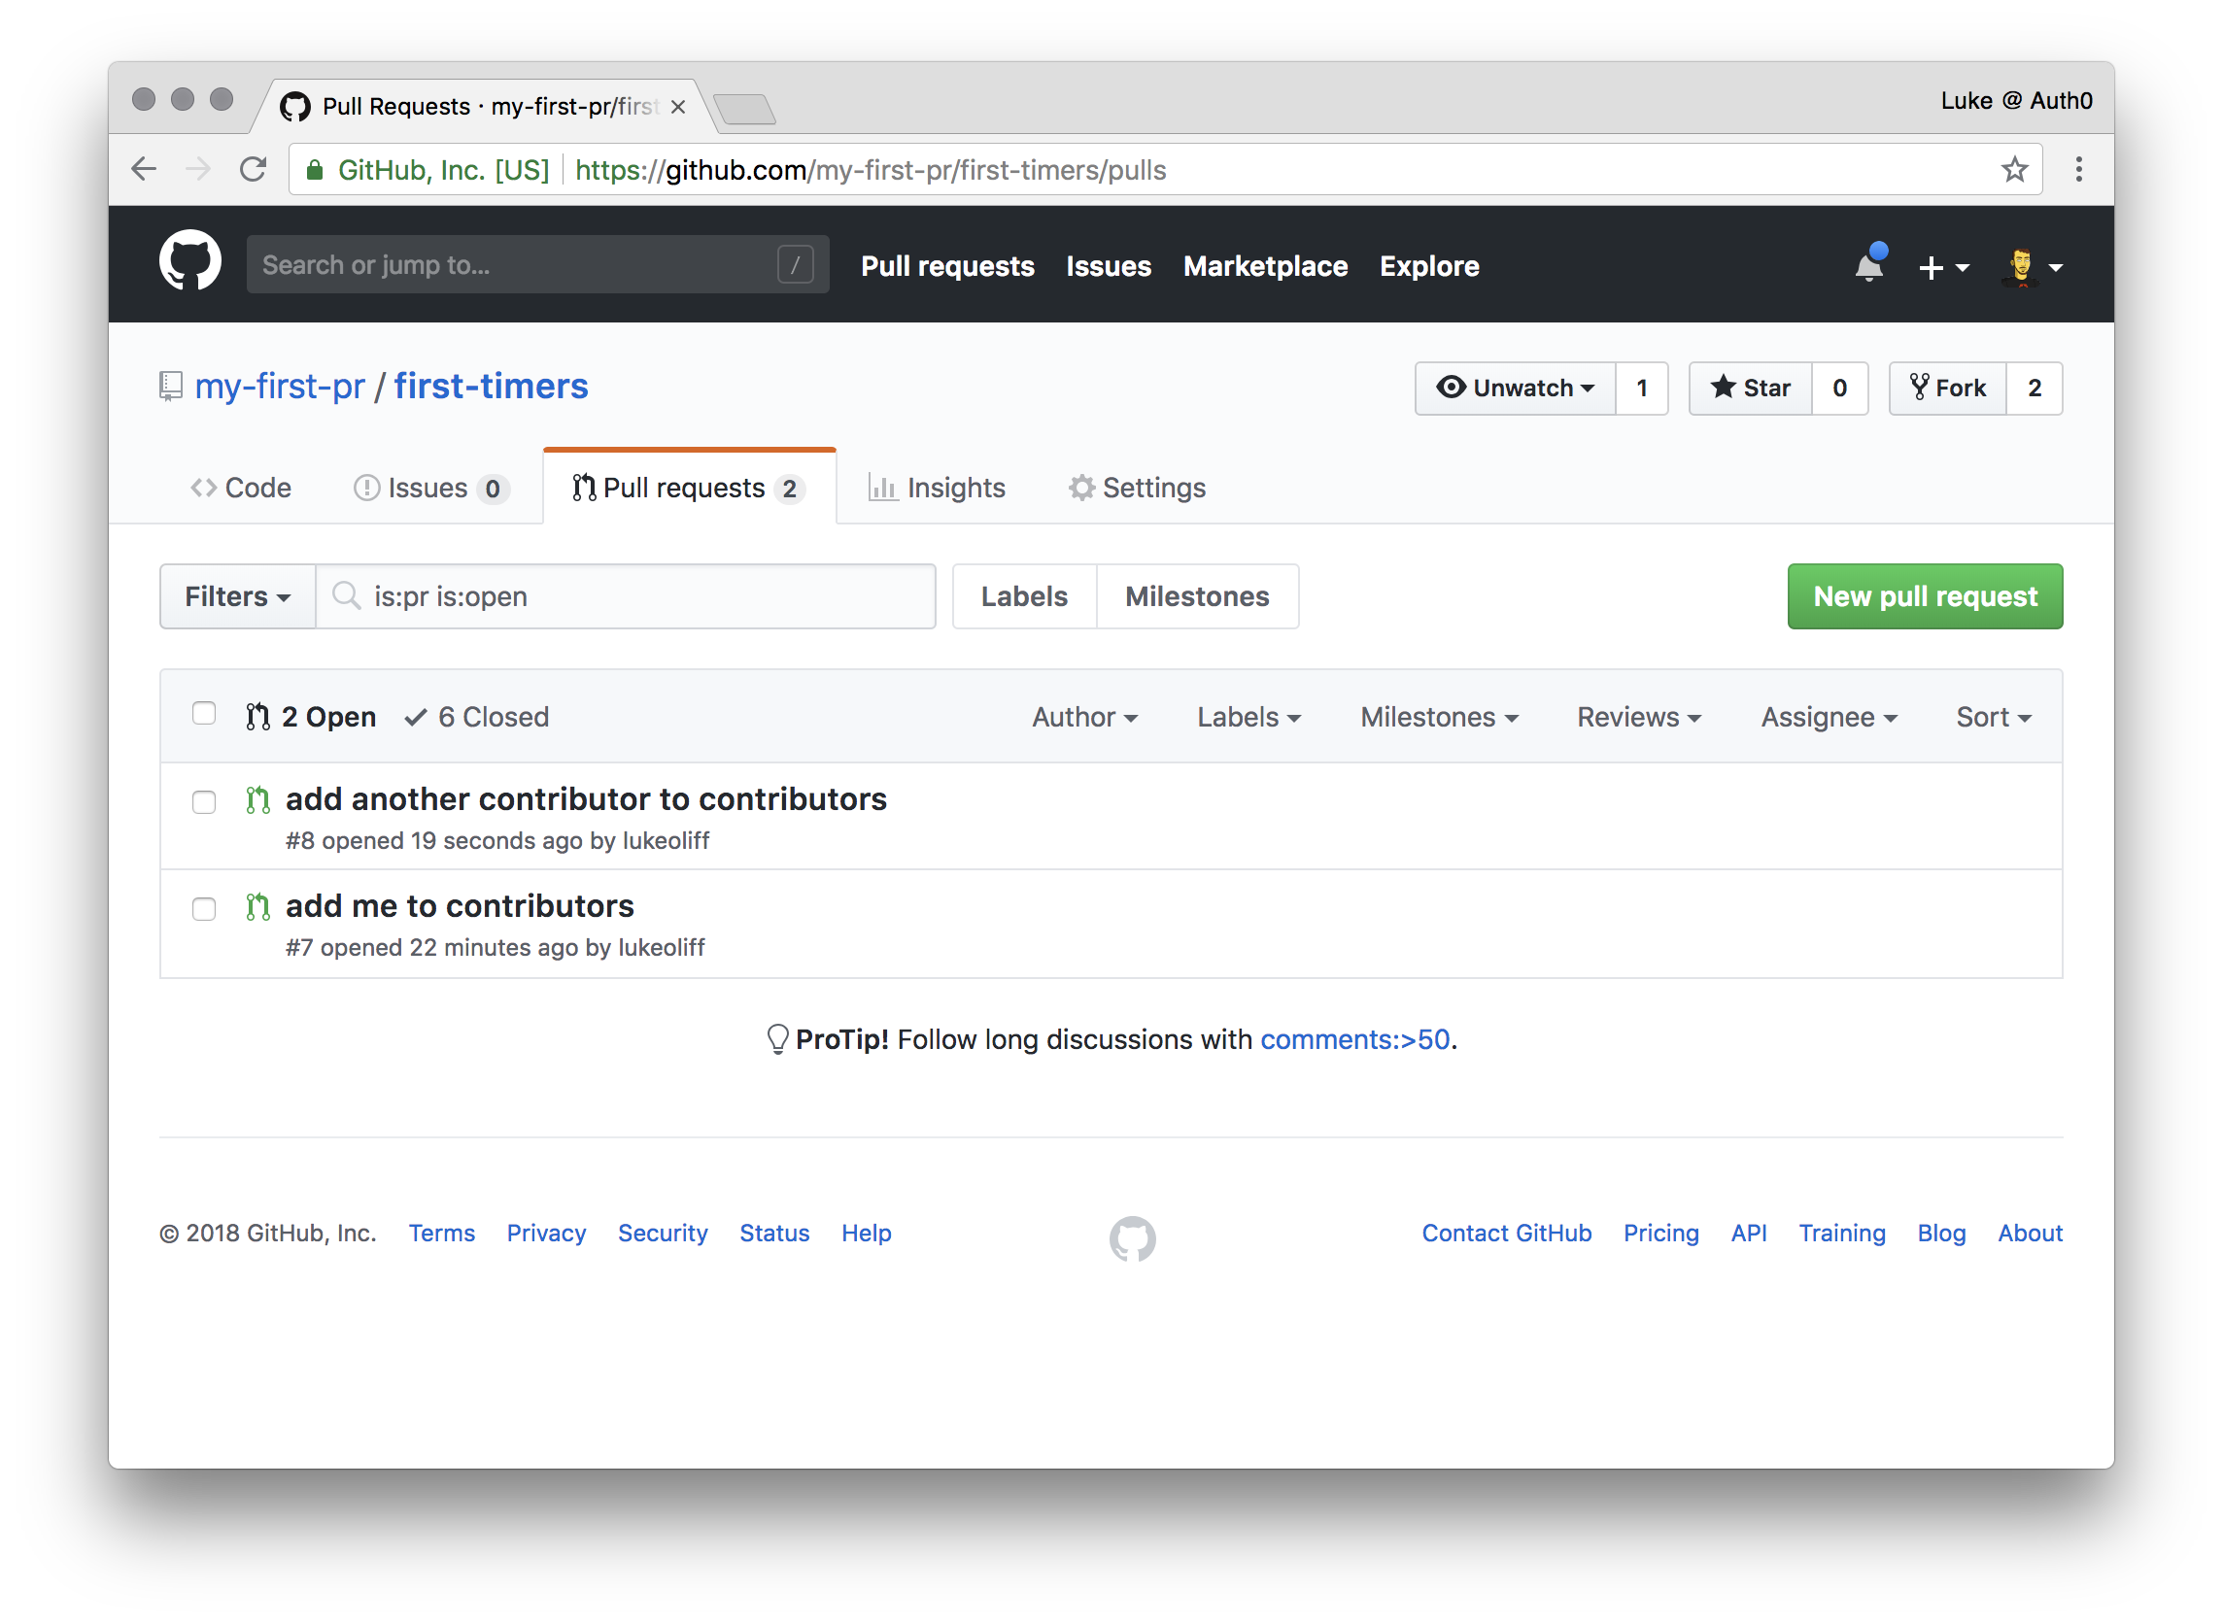Expand the Filters dropdown
Image resolution: width=2223 pixels, height=1624 pixels.
pyautogui.click(x=237, y=596)
